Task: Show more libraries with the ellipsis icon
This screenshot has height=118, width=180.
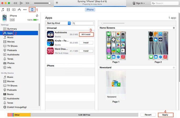Action: click(25, 10)
